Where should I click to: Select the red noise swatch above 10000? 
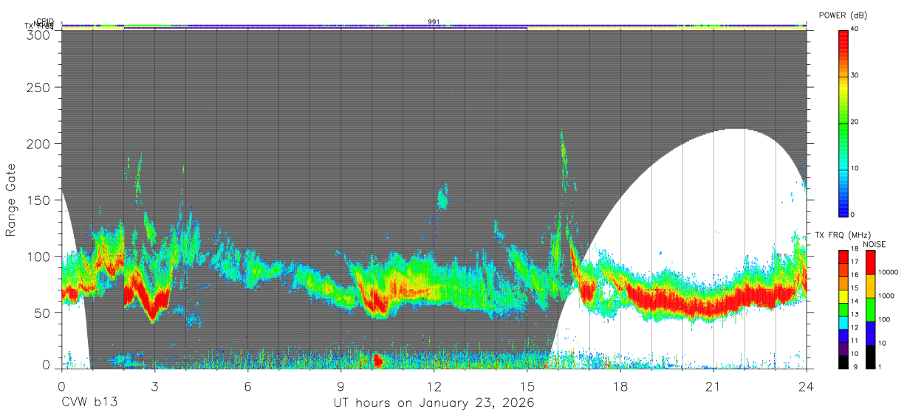click(870, 262)
